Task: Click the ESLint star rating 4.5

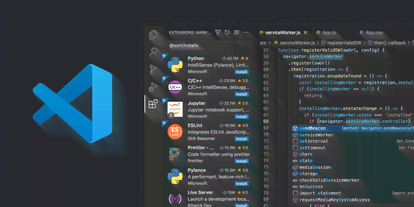Action: 242,126
